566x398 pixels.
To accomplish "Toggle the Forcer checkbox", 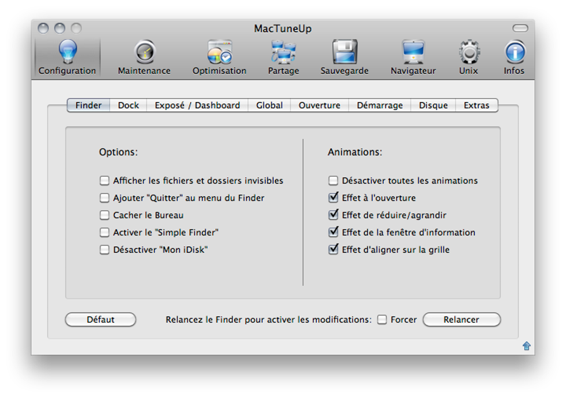I will [x=382, y=320].
